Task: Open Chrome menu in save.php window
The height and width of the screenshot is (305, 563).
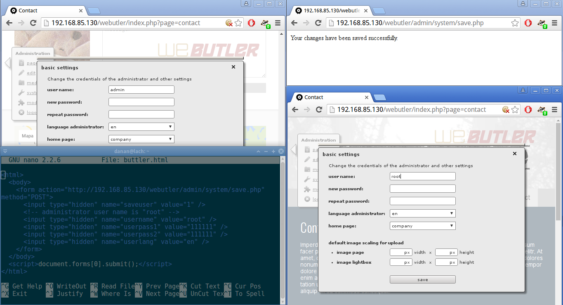Action: [x=554, y=23]
